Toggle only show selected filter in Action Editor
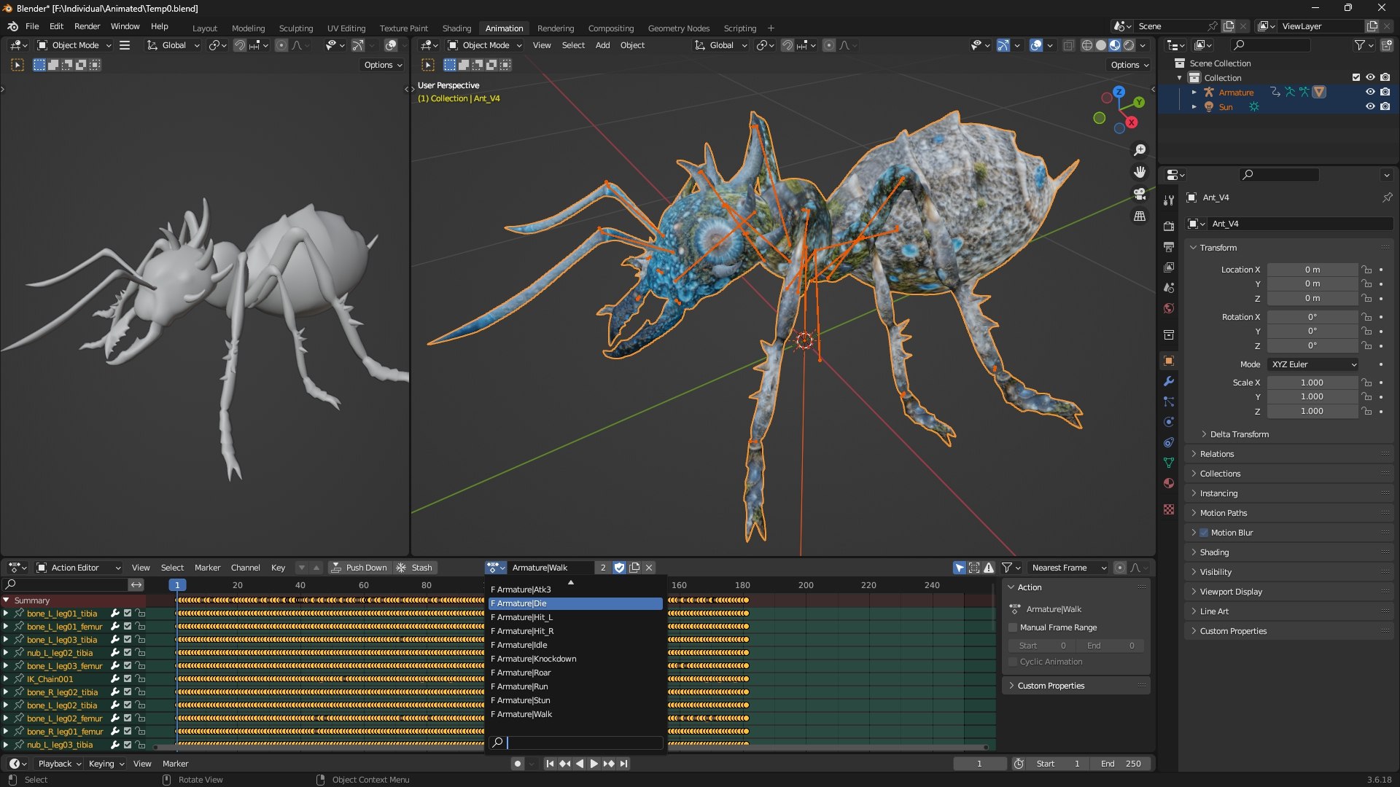Viewport: 1400px width, 787px height. pyautogui.click(x=960, y=568)
